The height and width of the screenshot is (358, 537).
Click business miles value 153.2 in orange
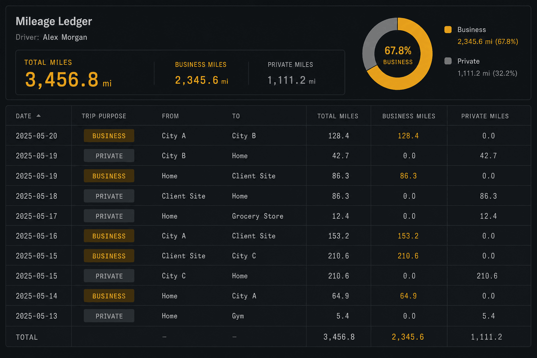(x=408, y=236)
